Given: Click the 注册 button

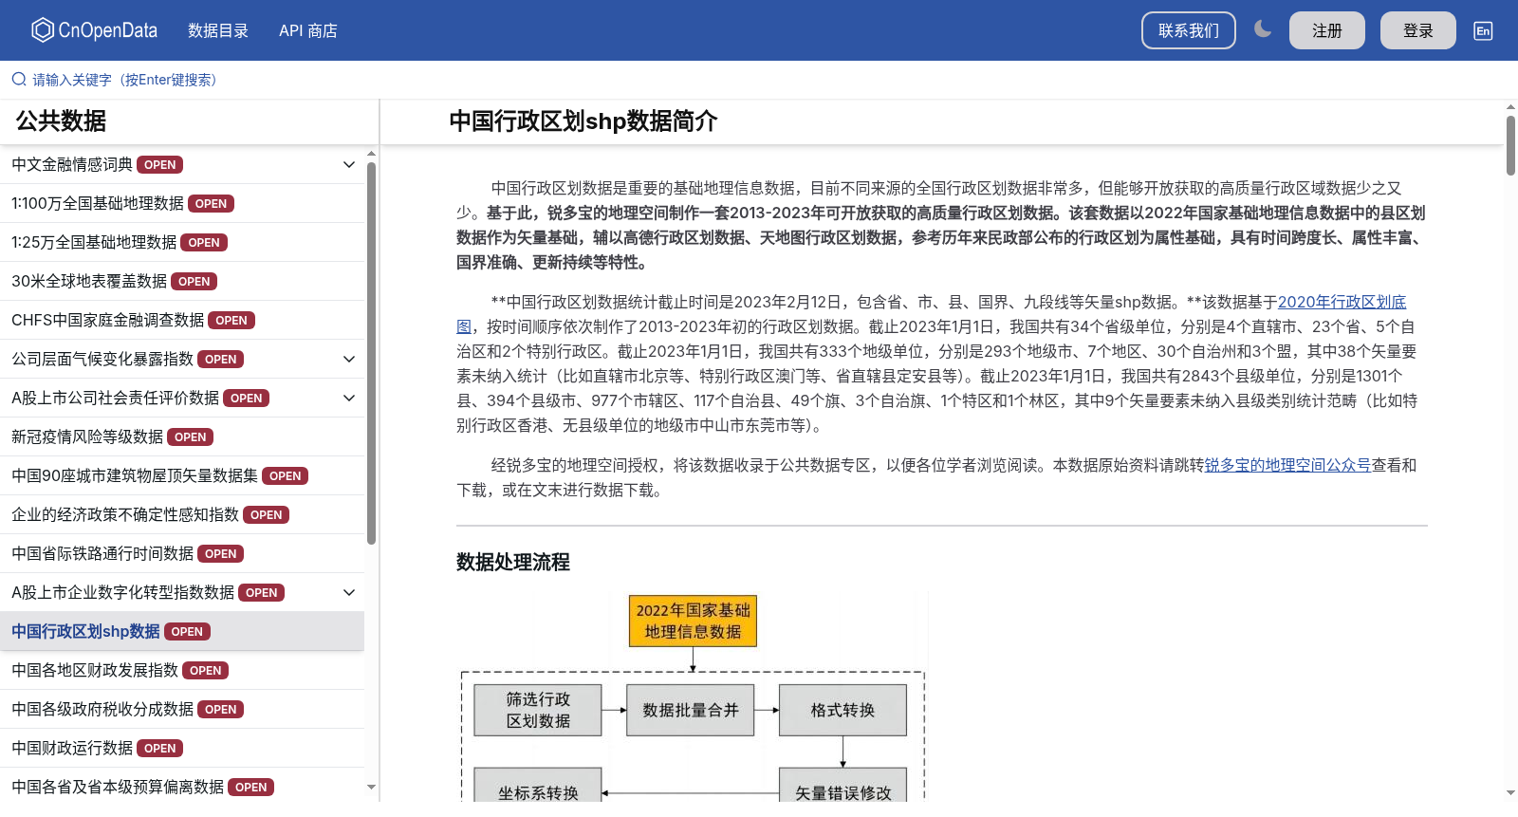Looking at the screenshot, I should pos(1327,30).
